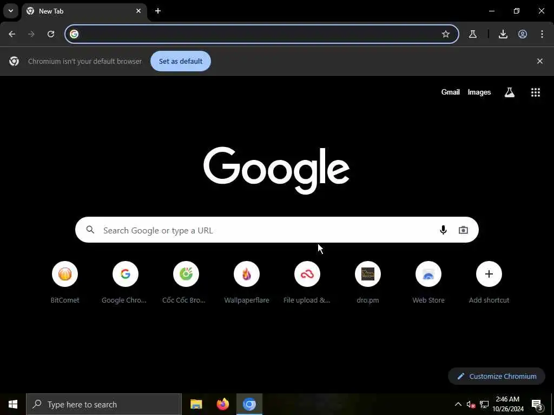Open the clock showing 2:46 AM
The width and height of the screenshot is (554, 415).
pyautogui.click(x=507, y=404)
